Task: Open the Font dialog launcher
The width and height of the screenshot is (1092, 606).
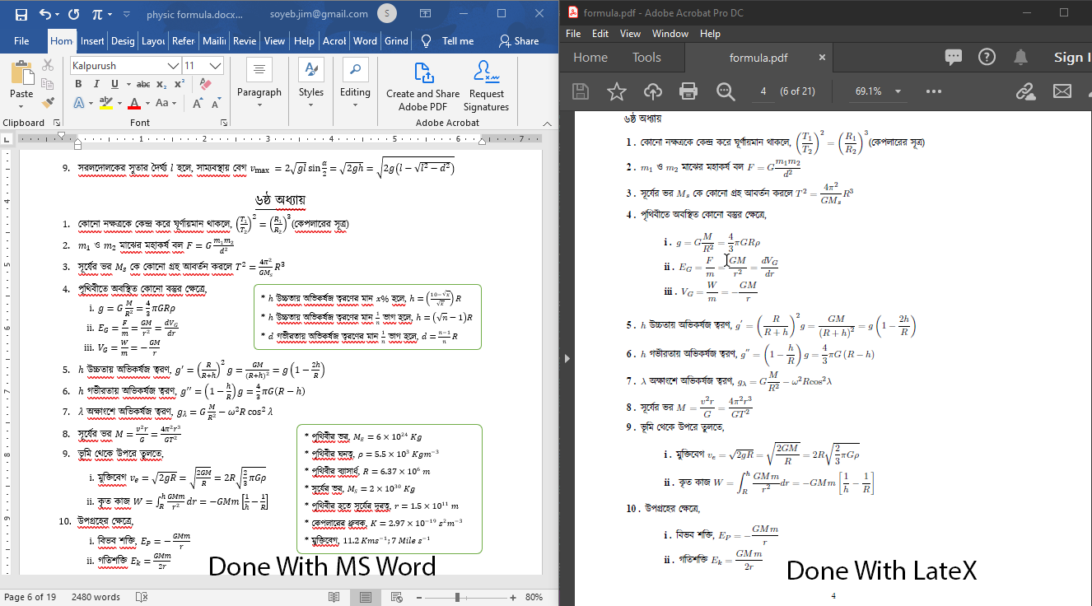Action: (223, 123)
